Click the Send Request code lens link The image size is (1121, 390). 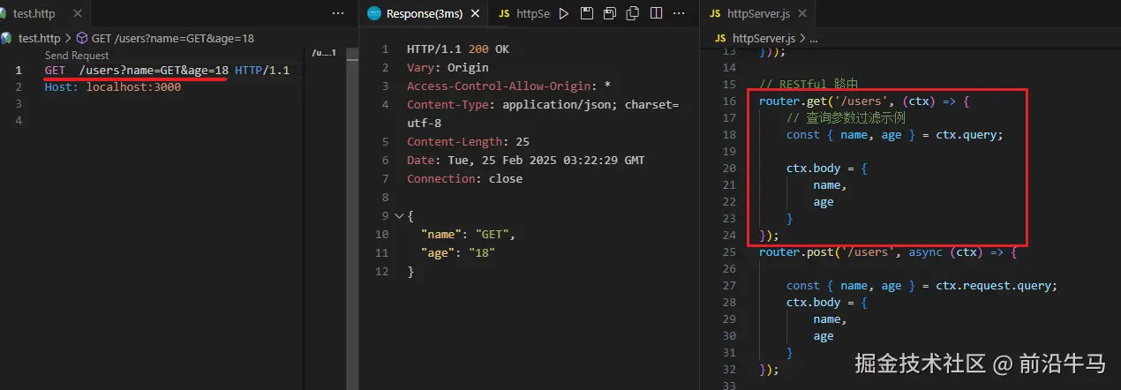coord(77,56)
